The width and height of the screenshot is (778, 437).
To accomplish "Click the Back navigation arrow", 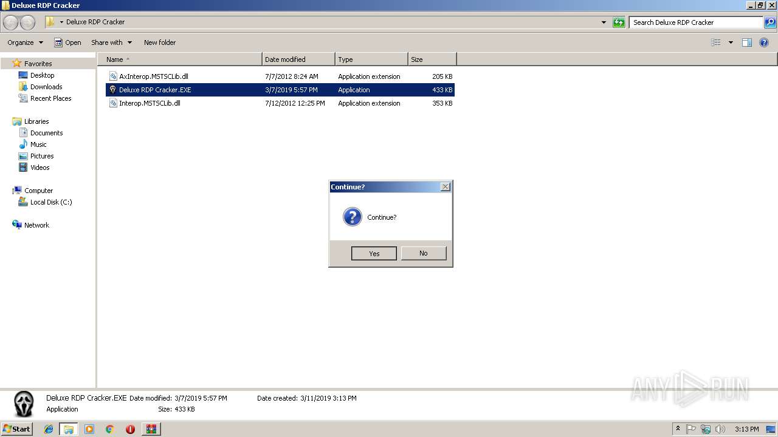I will 10,22.
